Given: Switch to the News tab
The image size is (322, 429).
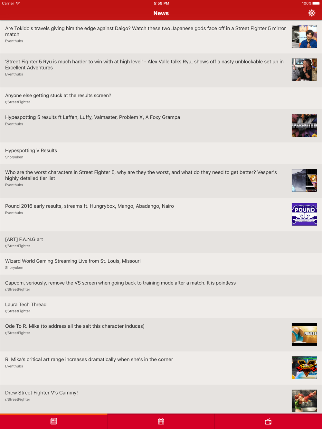Looking at the screenshot, I should [53, 421].
